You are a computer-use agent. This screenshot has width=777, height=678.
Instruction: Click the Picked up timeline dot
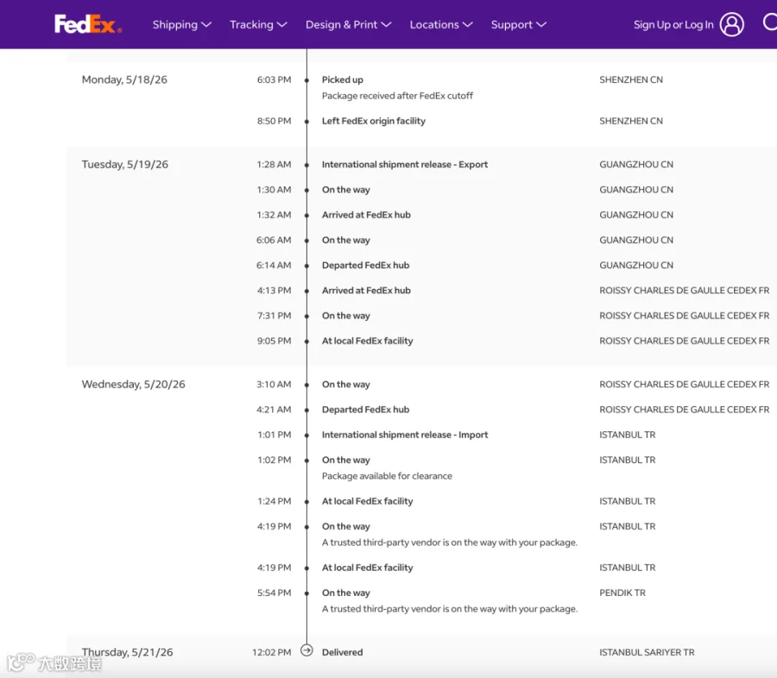click(x=306, y=80)
